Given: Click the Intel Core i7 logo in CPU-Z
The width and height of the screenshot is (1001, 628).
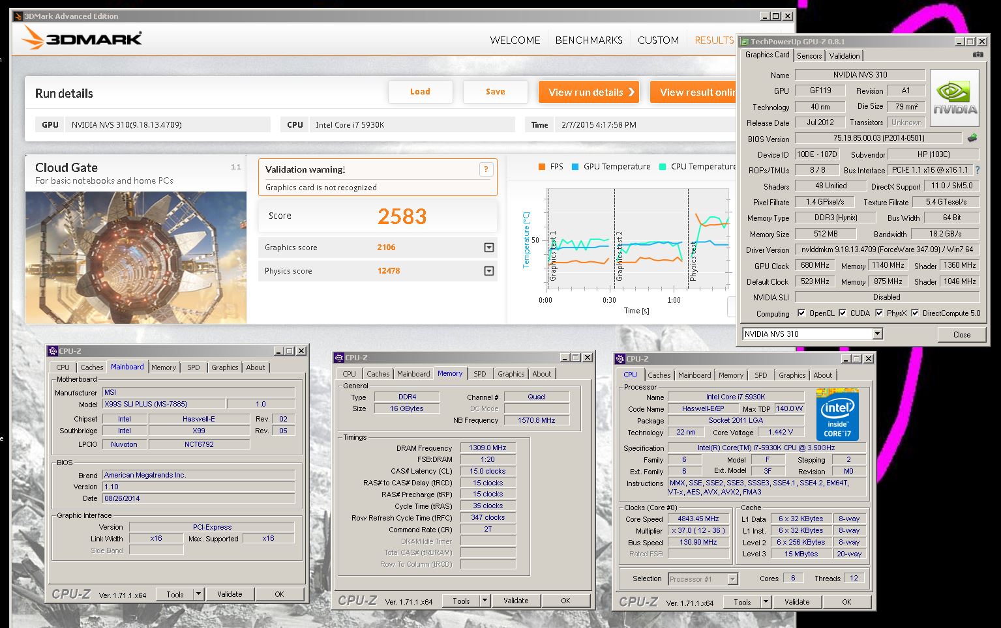Looking at the screenshot, I should tap(837, 415).
